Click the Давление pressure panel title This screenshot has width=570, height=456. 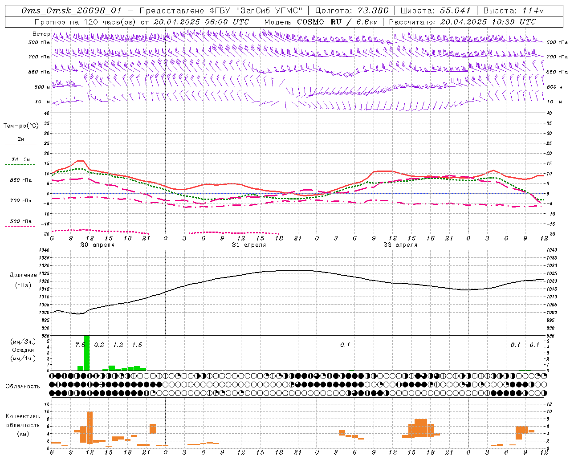23,275
